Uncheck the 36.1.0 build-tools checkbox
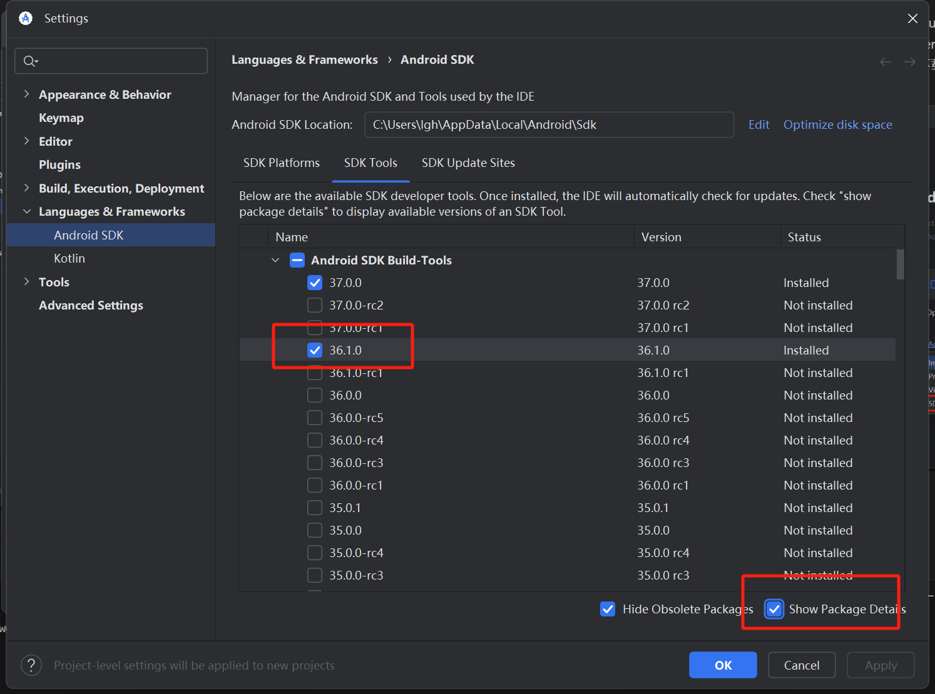 [315, 350]
